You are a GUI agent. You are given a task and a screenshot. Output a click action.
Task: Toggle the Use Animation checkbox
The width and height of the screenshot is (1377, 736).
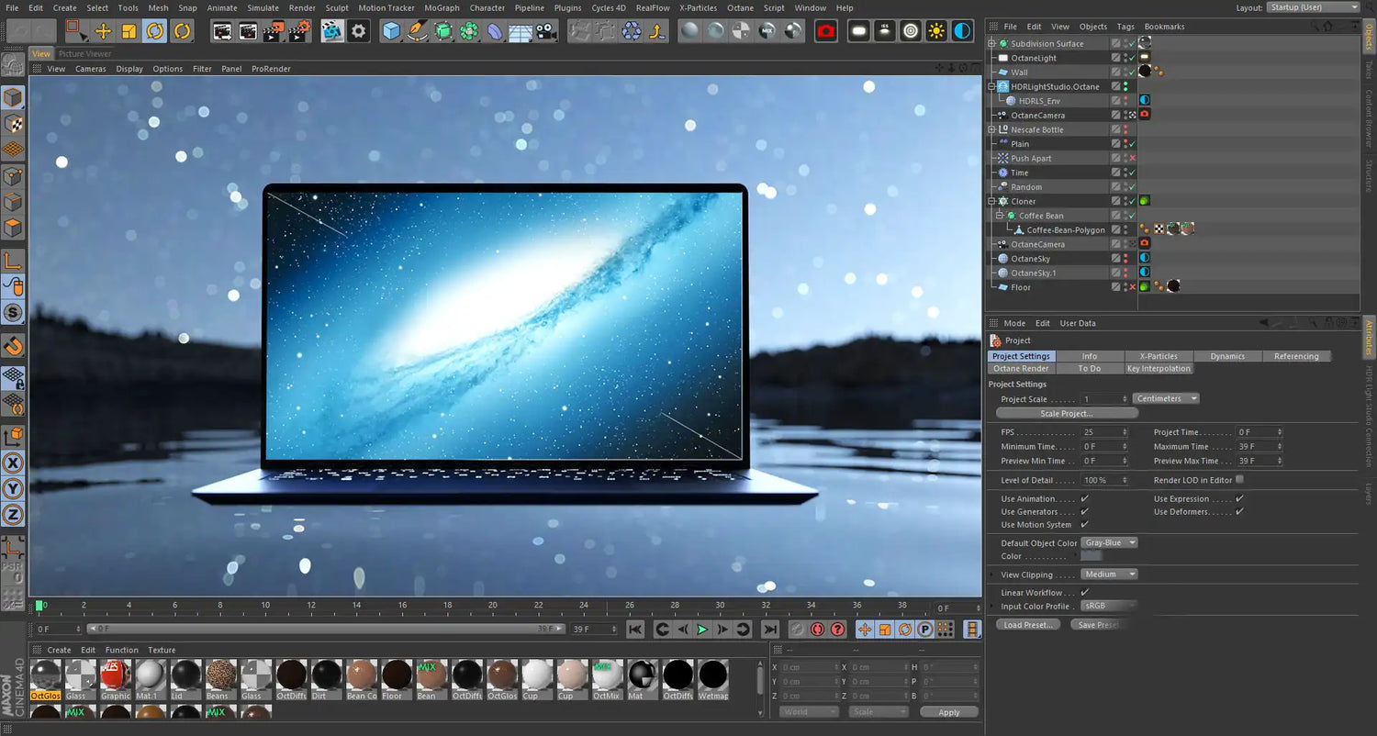1084,499
